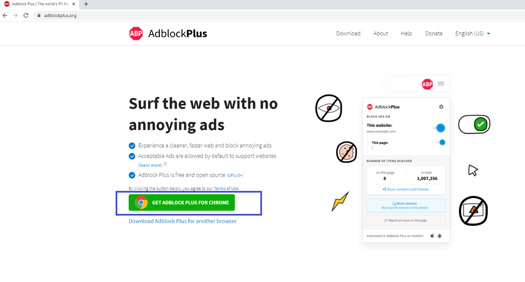Image resolution: width=525 pixels, height=282 pixels.
Task: Open the settings gear in the AdblockPlus popup
Action: click(441, 107)
